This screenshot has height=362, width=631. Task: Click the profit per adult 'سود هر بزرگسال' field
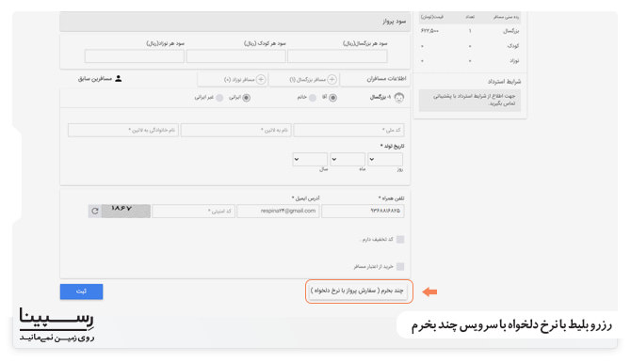(x=338, y=56)
